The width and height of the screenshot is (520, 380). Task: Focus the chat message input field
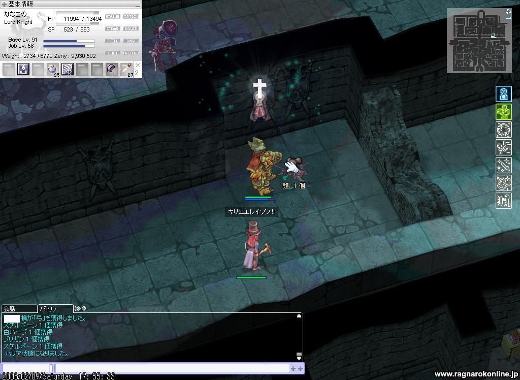(172, 368)
